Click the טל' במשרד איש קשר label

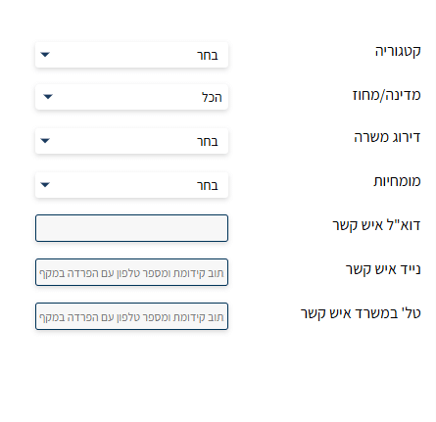pyautogui.click(x=361, y=313)
